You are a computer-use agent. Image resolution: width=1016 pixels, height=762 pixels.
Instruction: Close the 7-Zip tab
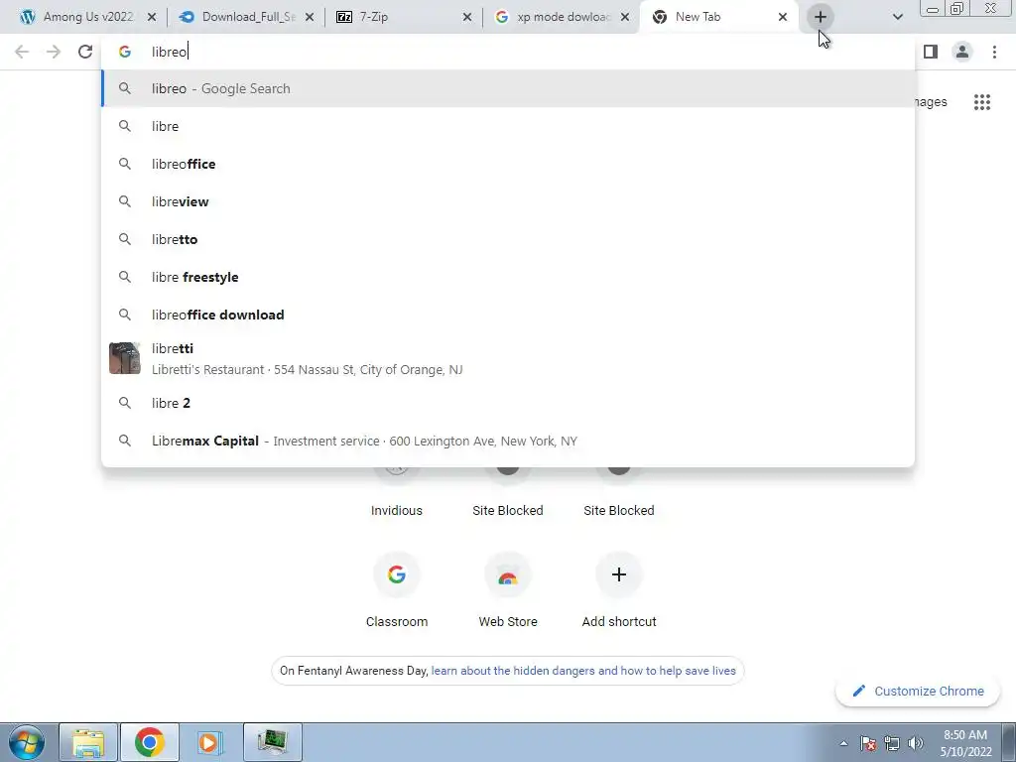[x=467, y=18]
